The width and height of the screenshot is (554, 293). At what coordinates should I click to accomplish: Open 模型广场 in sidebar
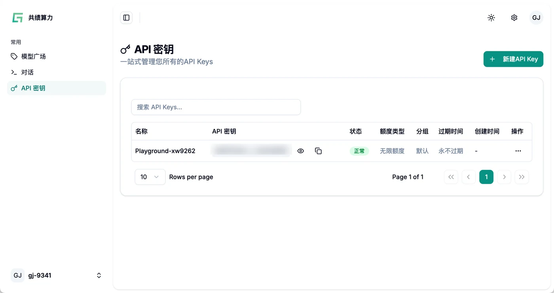click(57, 56)
